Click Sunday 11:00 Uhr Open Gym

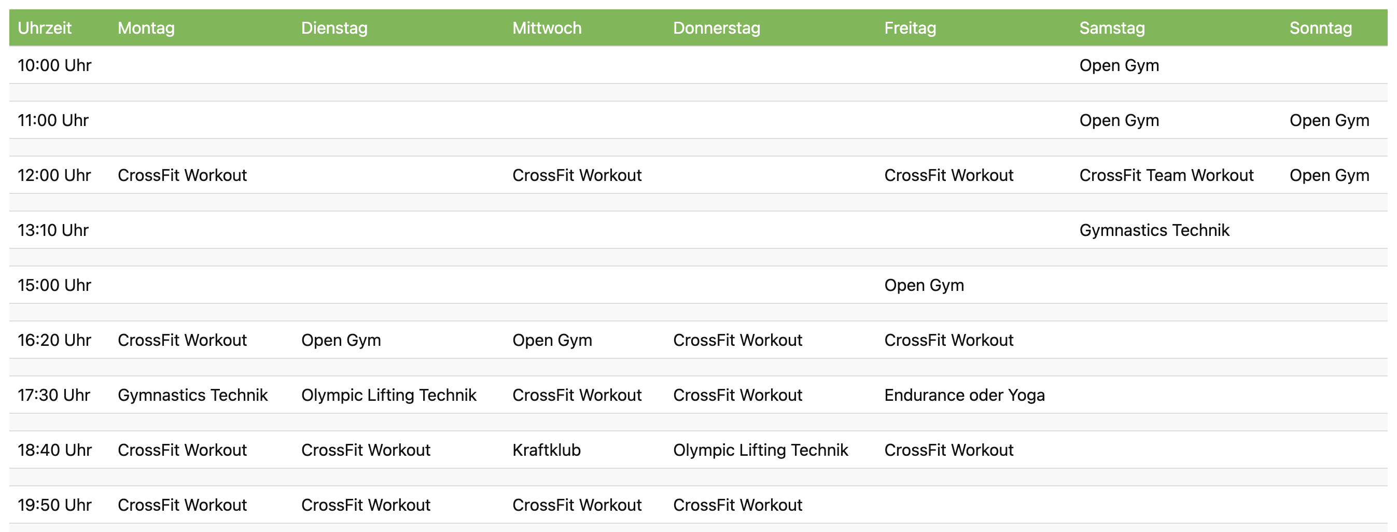[x=1329, y=120]
